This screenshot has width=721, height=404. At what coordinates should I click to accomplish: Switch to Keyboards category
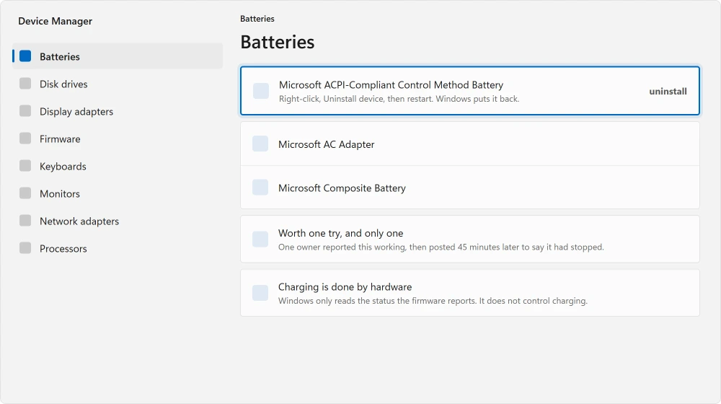coord(118,166)
